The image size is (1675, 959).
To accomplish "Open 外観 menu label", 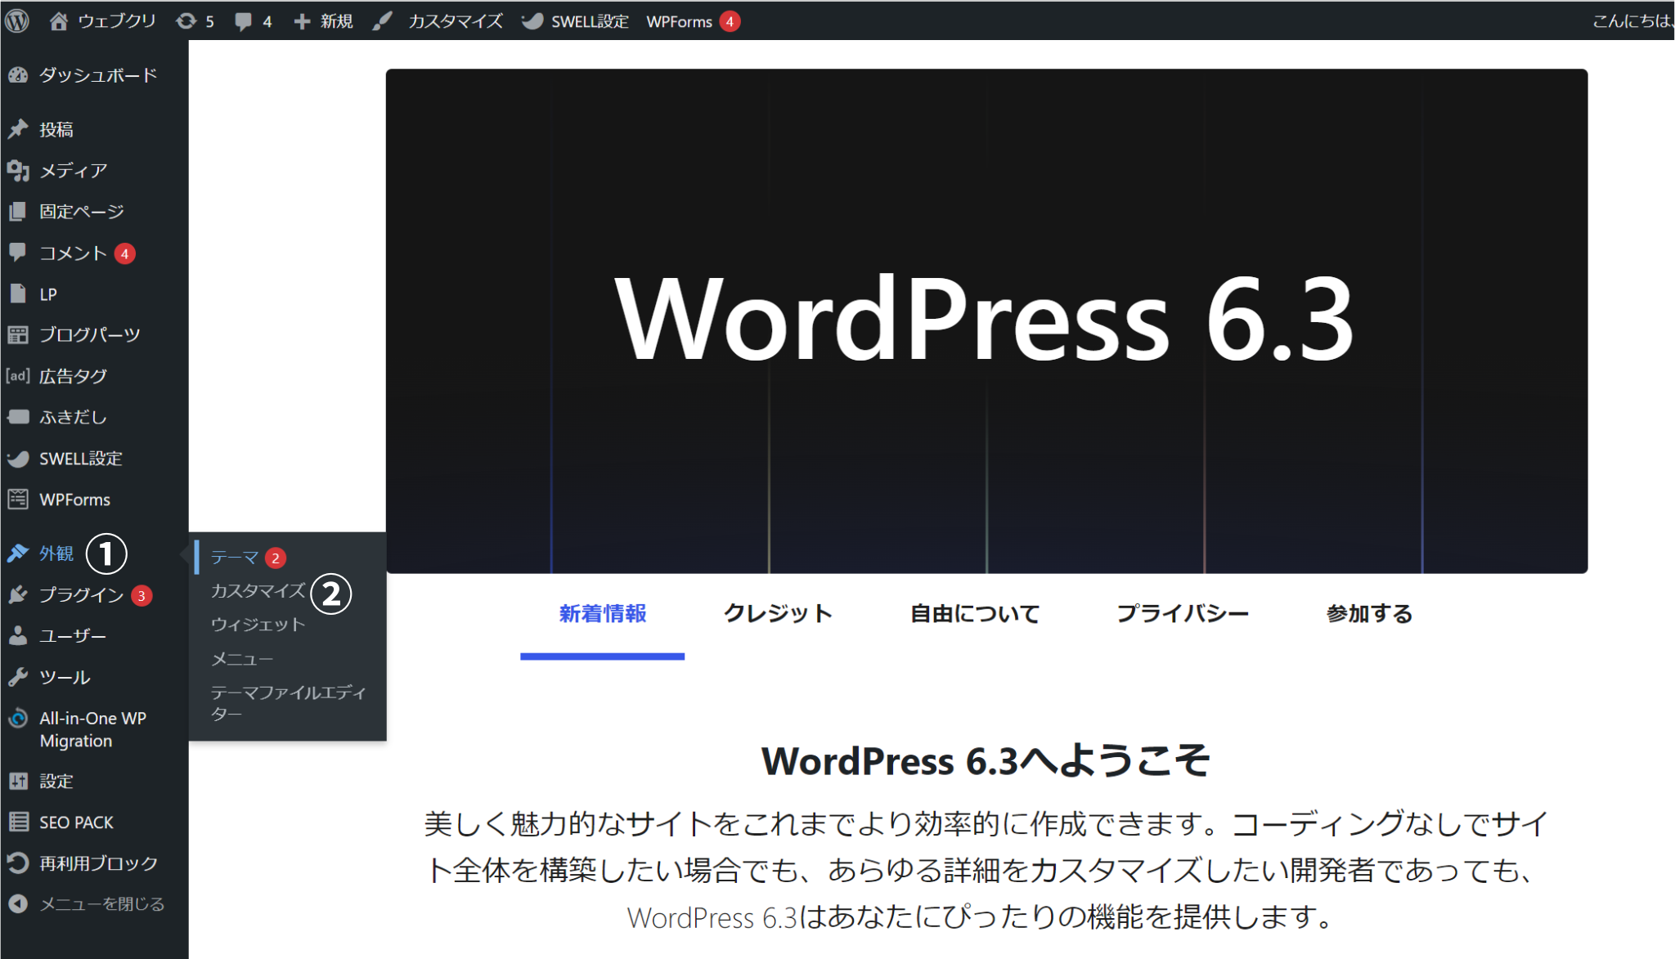I will [56, 553].
